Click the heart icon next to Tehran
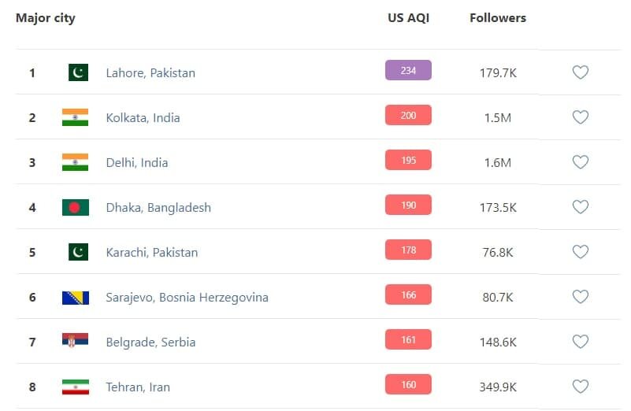 (580, 387)
